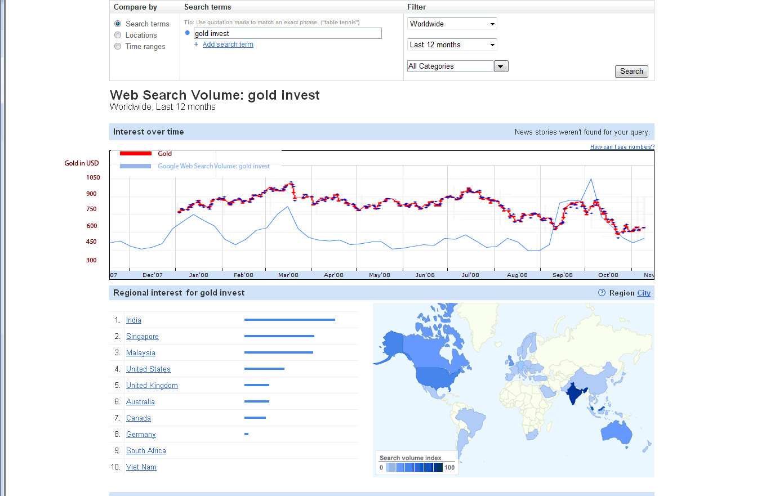Select the Time ranges radio button

tap(118, 47)
